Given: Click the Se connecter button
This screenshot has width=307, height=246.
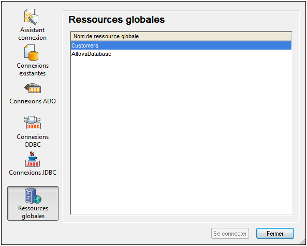Looking at the screenshot, I should click(230, 234).
